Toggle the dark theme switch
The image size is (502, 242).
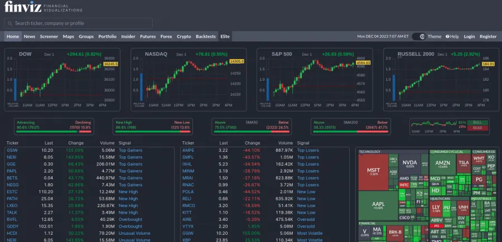click(419, 36)
